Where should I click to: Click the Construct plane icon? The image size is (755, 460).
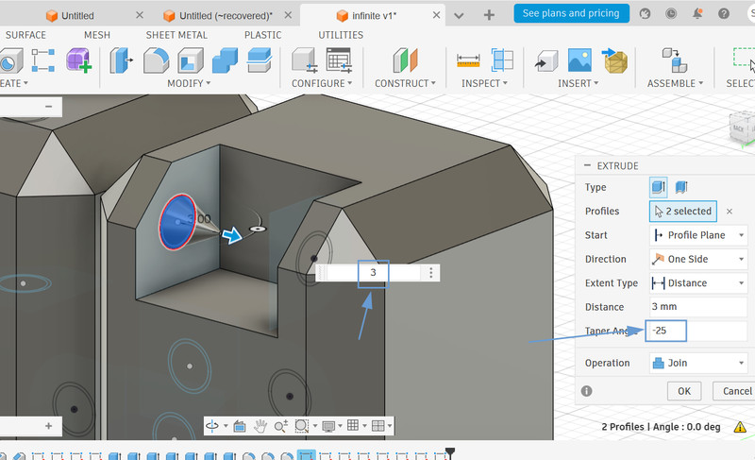click(404, 60)
